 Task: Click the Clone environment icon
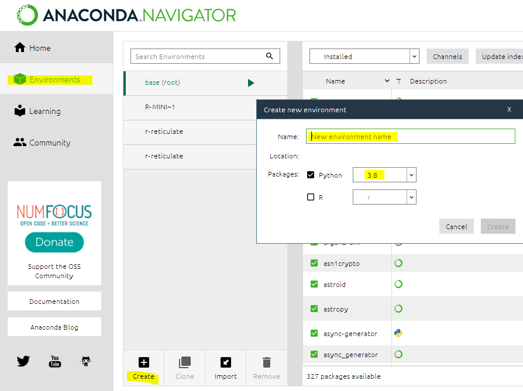(184, 362)
